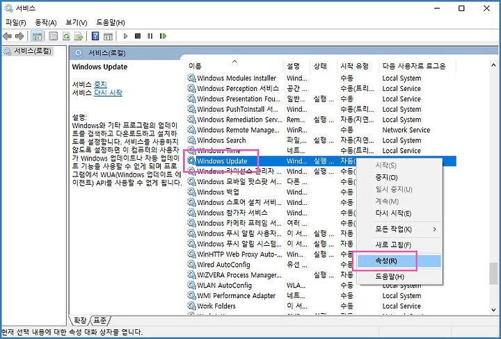
Task: Select the Windows Presentation Fou... row
Action: coord(321,99)
